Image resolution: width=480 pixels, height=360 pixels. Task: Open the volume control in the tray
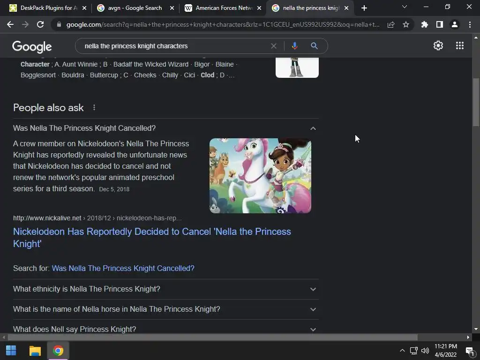(x=425, y=351)
